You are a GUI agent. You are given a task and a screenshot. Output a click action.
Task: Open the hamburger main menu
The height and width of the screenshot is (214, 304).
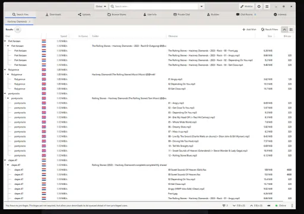[x=267, y=7]
